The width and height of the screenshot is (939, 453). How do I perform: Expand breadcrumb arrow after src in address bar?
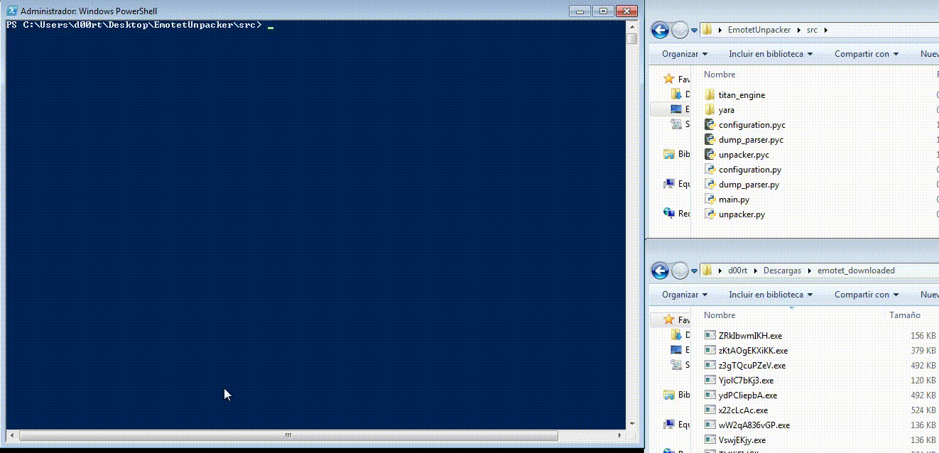point(825,30)
